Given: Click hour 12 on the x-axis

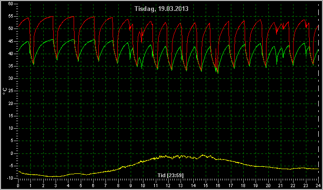Looking at the screenshot, I should (x=168, y=185).
